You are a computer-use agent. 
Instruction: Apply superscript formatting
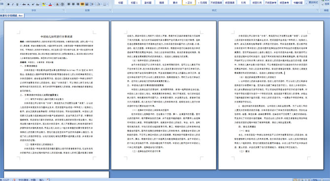(x=33, y=4)
